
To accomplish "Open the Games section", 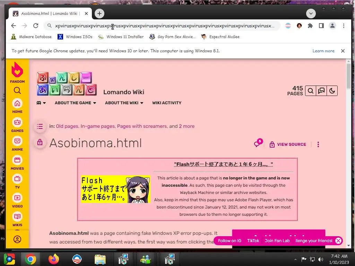I will coord(17,125).
